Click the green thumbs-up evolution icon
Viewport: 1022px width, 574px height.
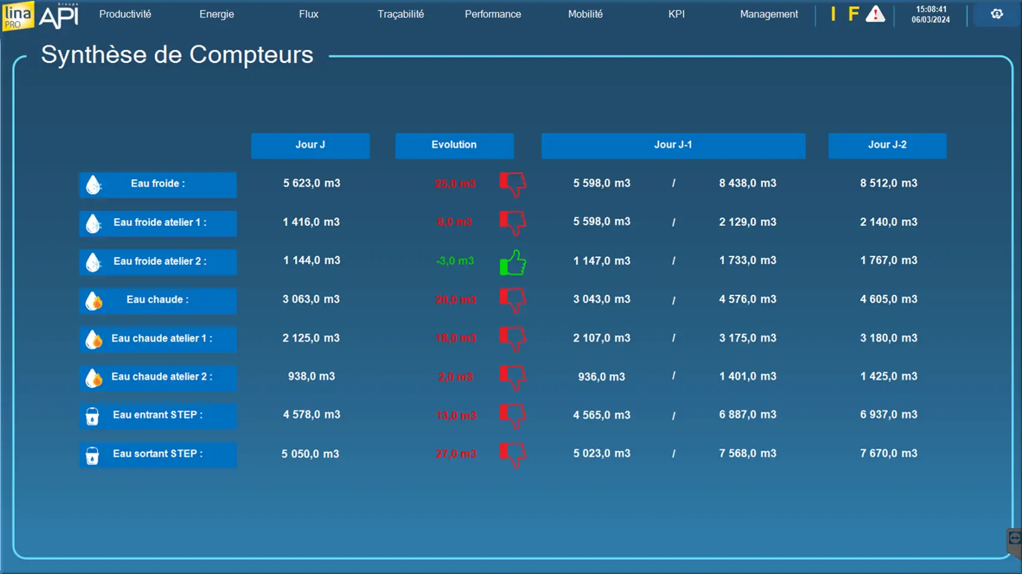pos(513,262)
